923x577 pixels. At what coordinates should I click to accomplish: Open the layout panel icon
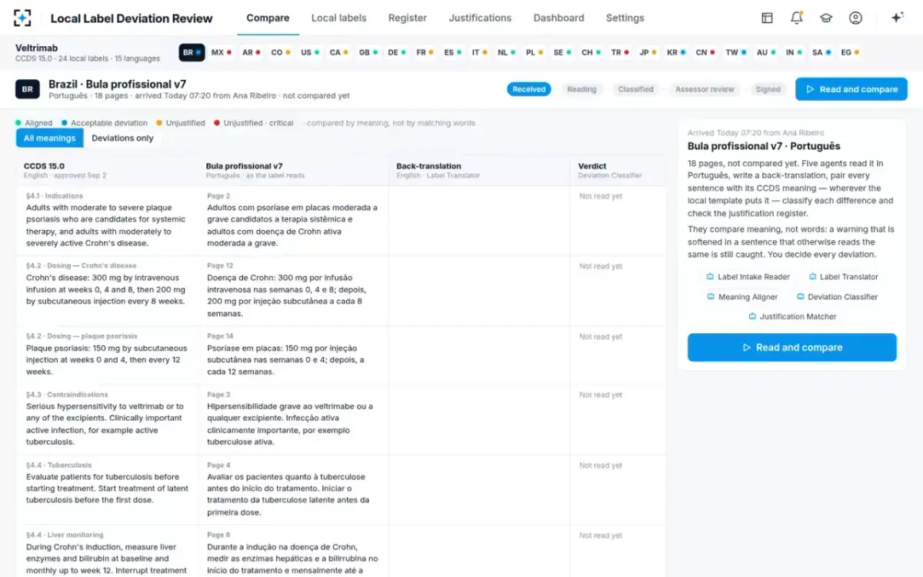[x=767, y=18]
